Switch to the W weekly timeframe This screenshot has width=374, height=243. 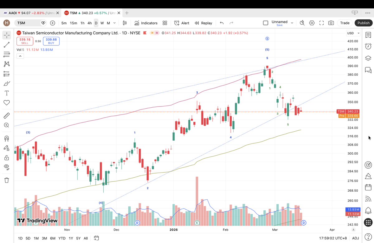[x=102, y=23]
